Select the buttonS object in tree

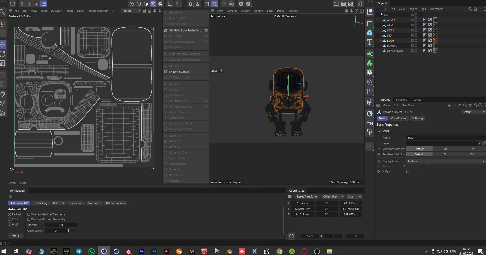[392, 46]
